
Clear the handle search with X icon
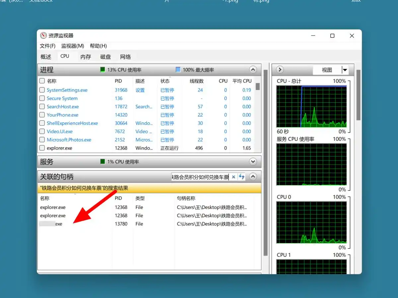coord(233,177)
